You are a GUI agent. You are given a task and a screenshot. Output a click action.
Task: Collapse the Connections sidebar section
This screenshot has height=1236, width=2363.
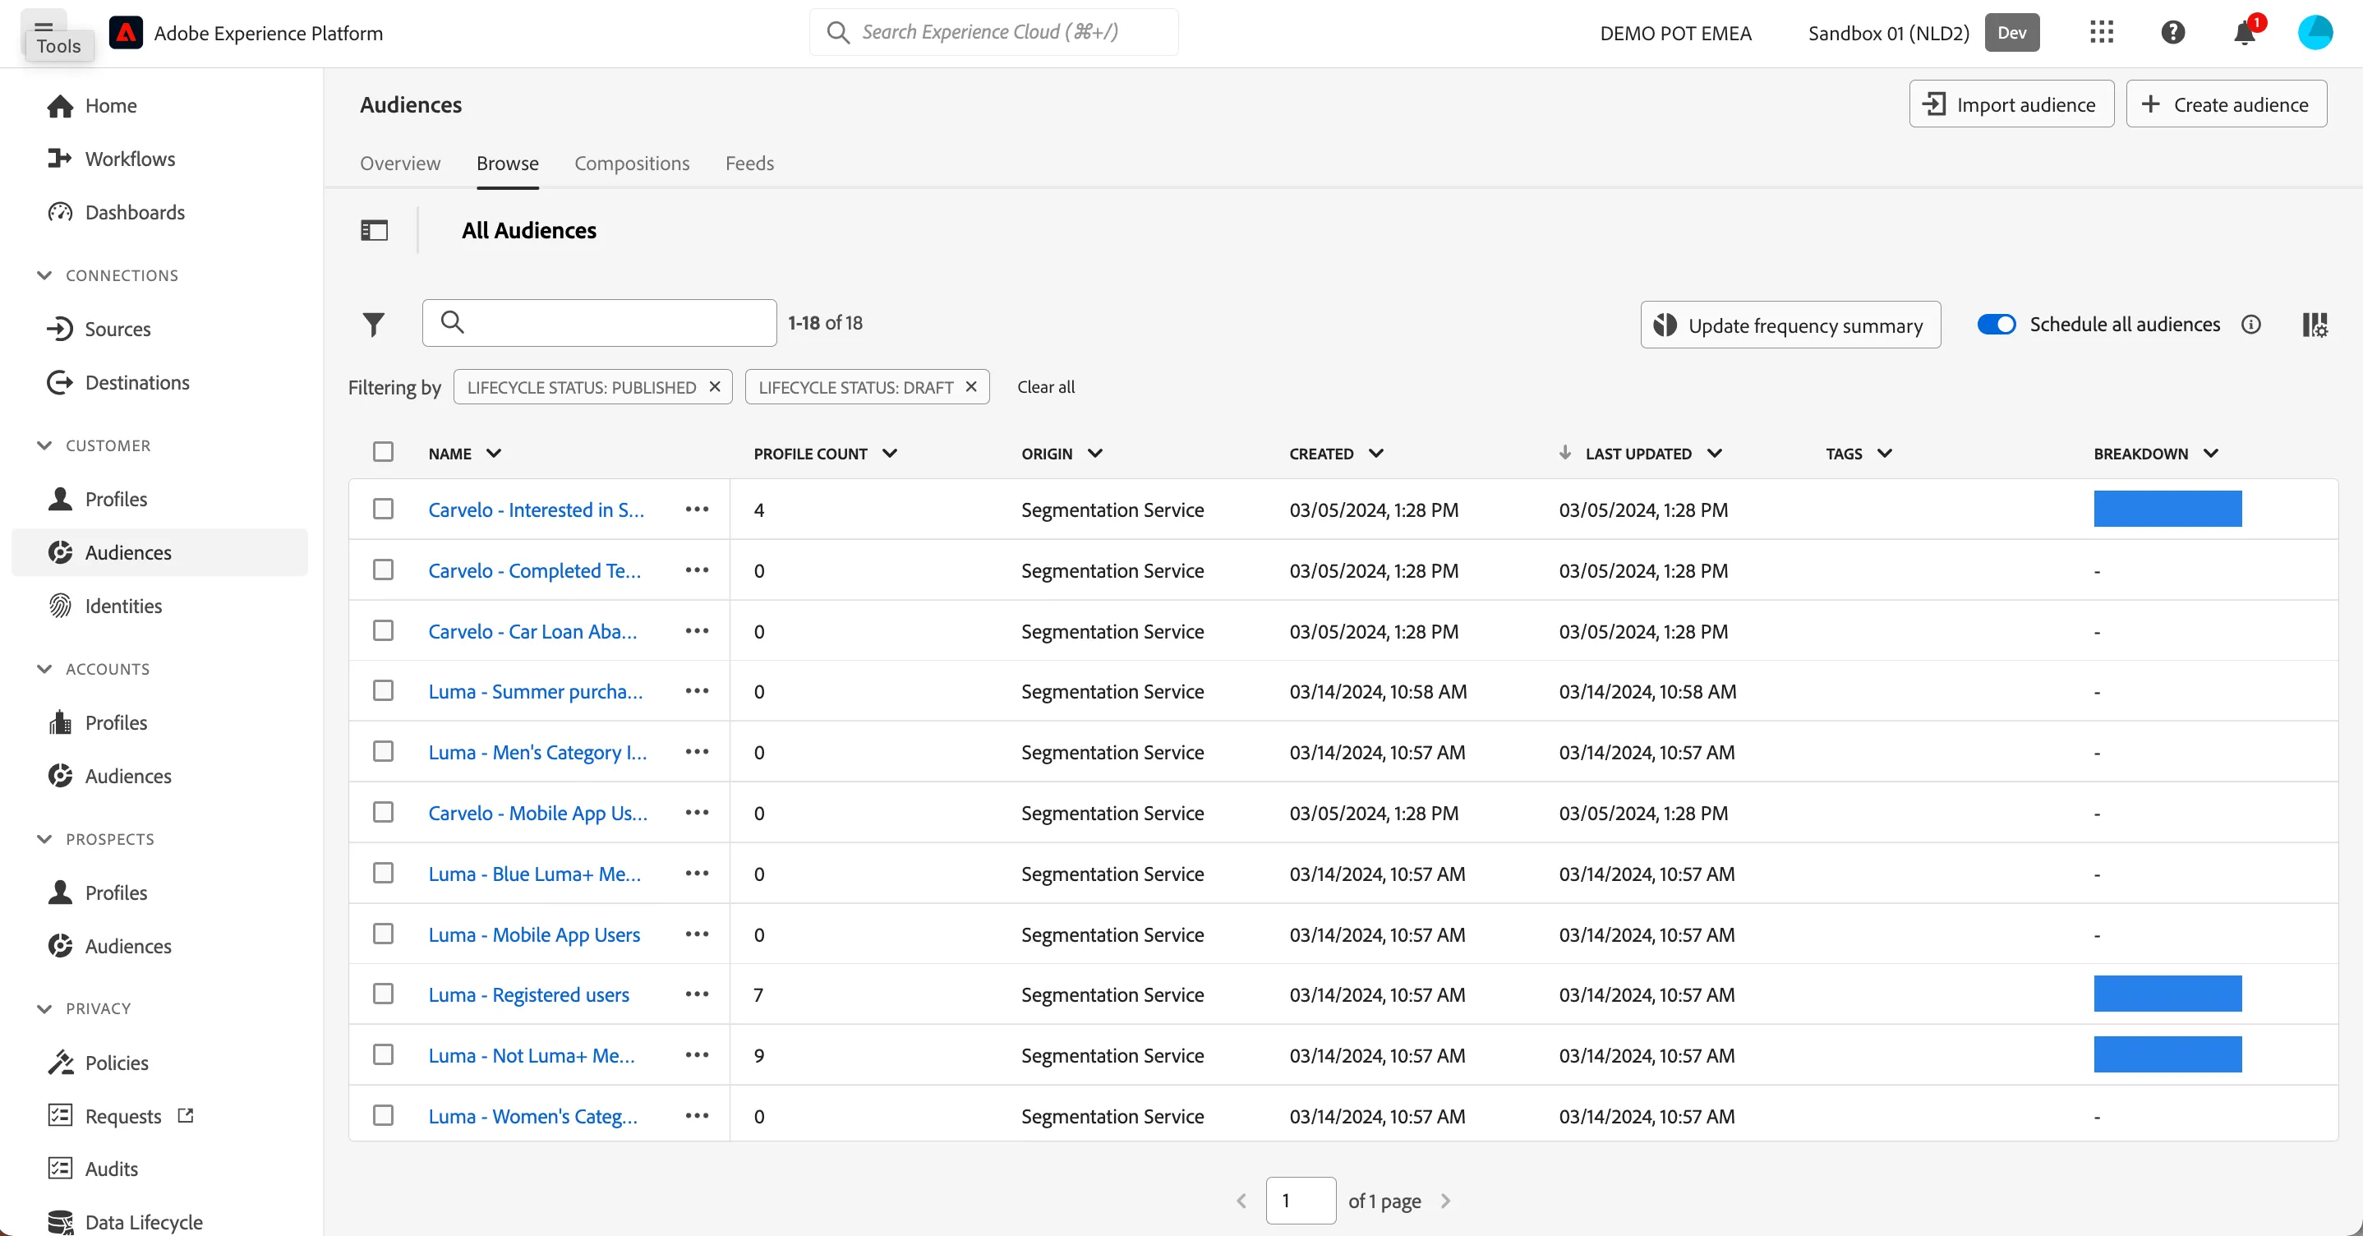[44, 275]
